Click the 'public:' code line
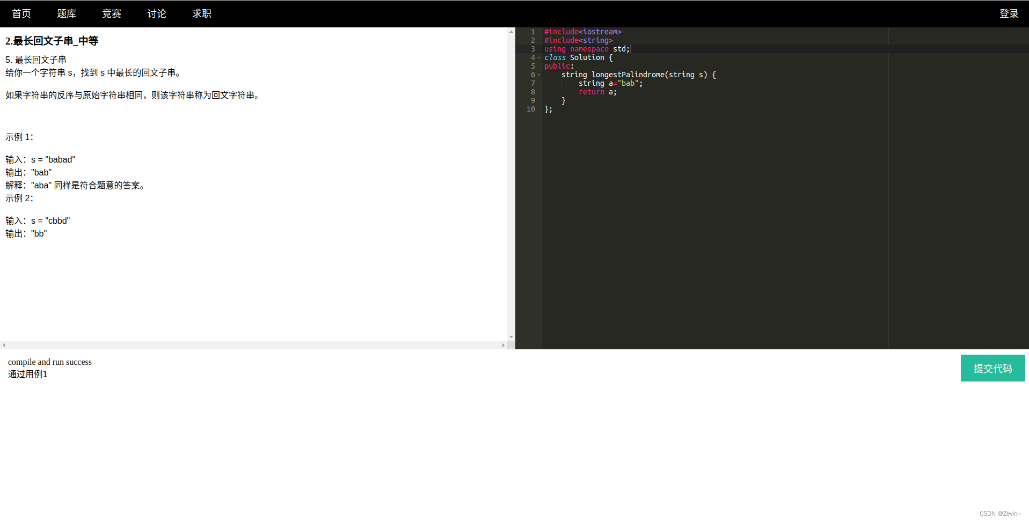This screenshot has height=521, width=1029. click(559, 66)
